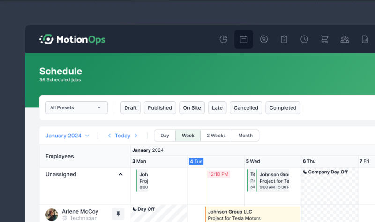Viewport: 375px width, 222px height.
Task: Toggle the Late status filter
Action: pos(217,108)
